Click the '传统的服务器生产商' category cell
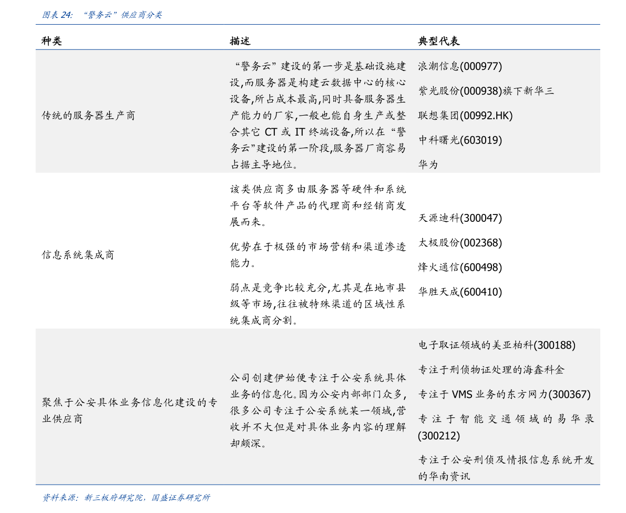This screenshot has width=626, height=513. 88,116
